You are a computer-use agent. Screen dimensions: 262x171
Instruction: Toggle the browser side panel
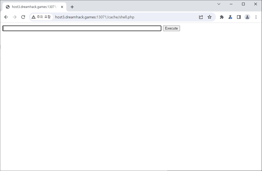[239, 17]
